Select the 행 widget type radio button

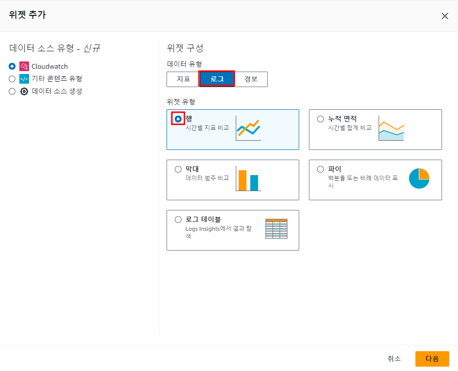click(x=178, y=119)
